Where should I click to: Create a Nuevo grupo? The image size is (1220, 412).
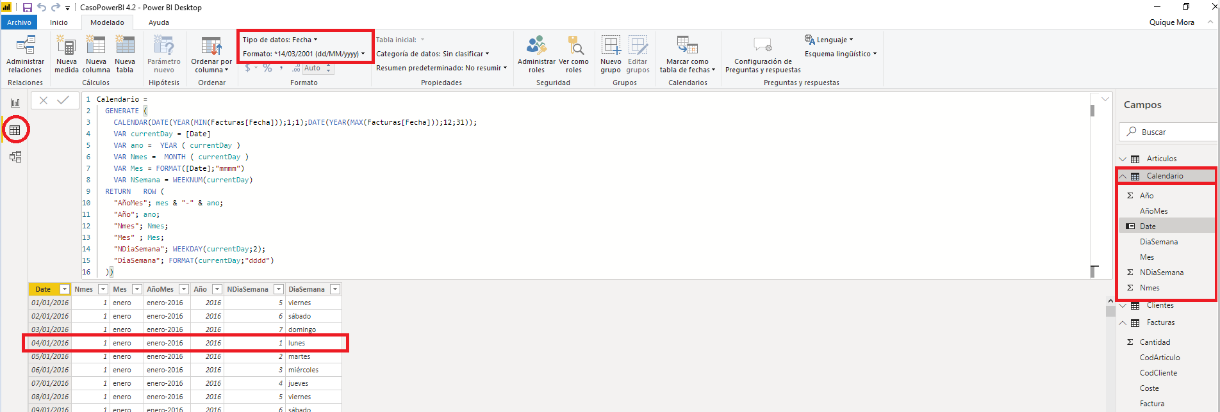pos(611,55)
